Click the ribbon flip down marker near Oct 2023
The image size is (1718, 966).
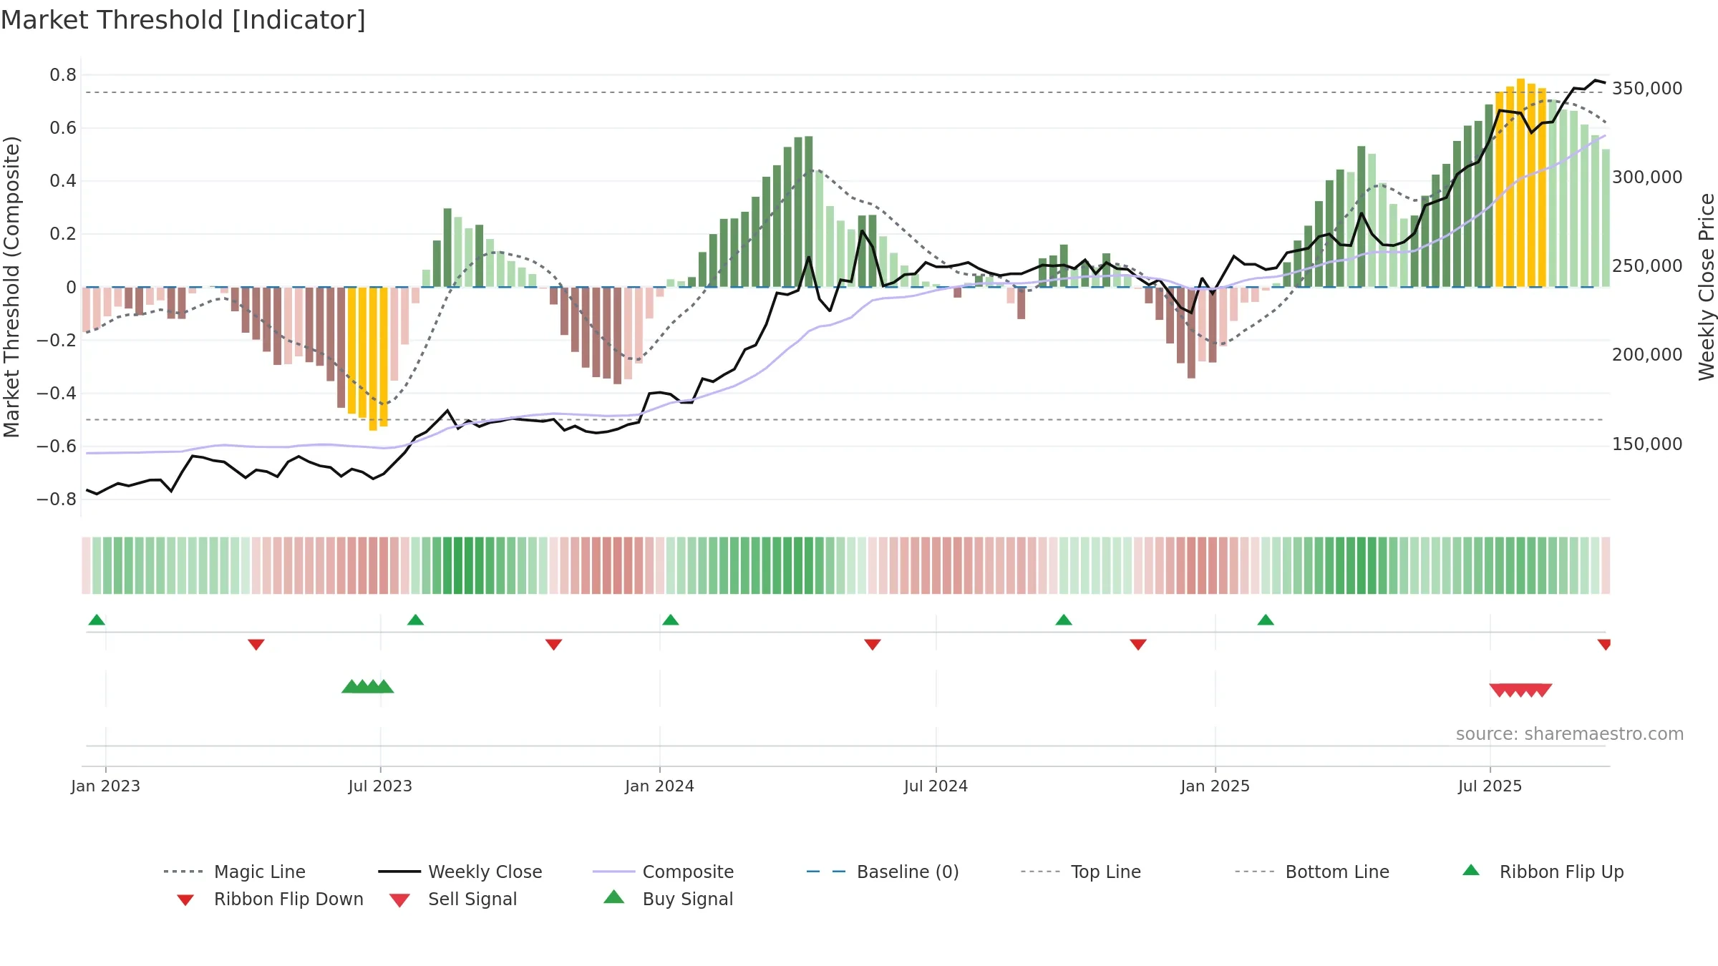(553, 645)
